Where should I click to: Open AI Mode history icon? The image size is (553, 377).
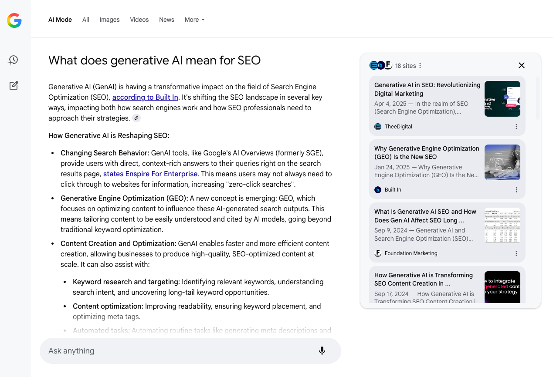pyautogui.click(x=14, y=60)
